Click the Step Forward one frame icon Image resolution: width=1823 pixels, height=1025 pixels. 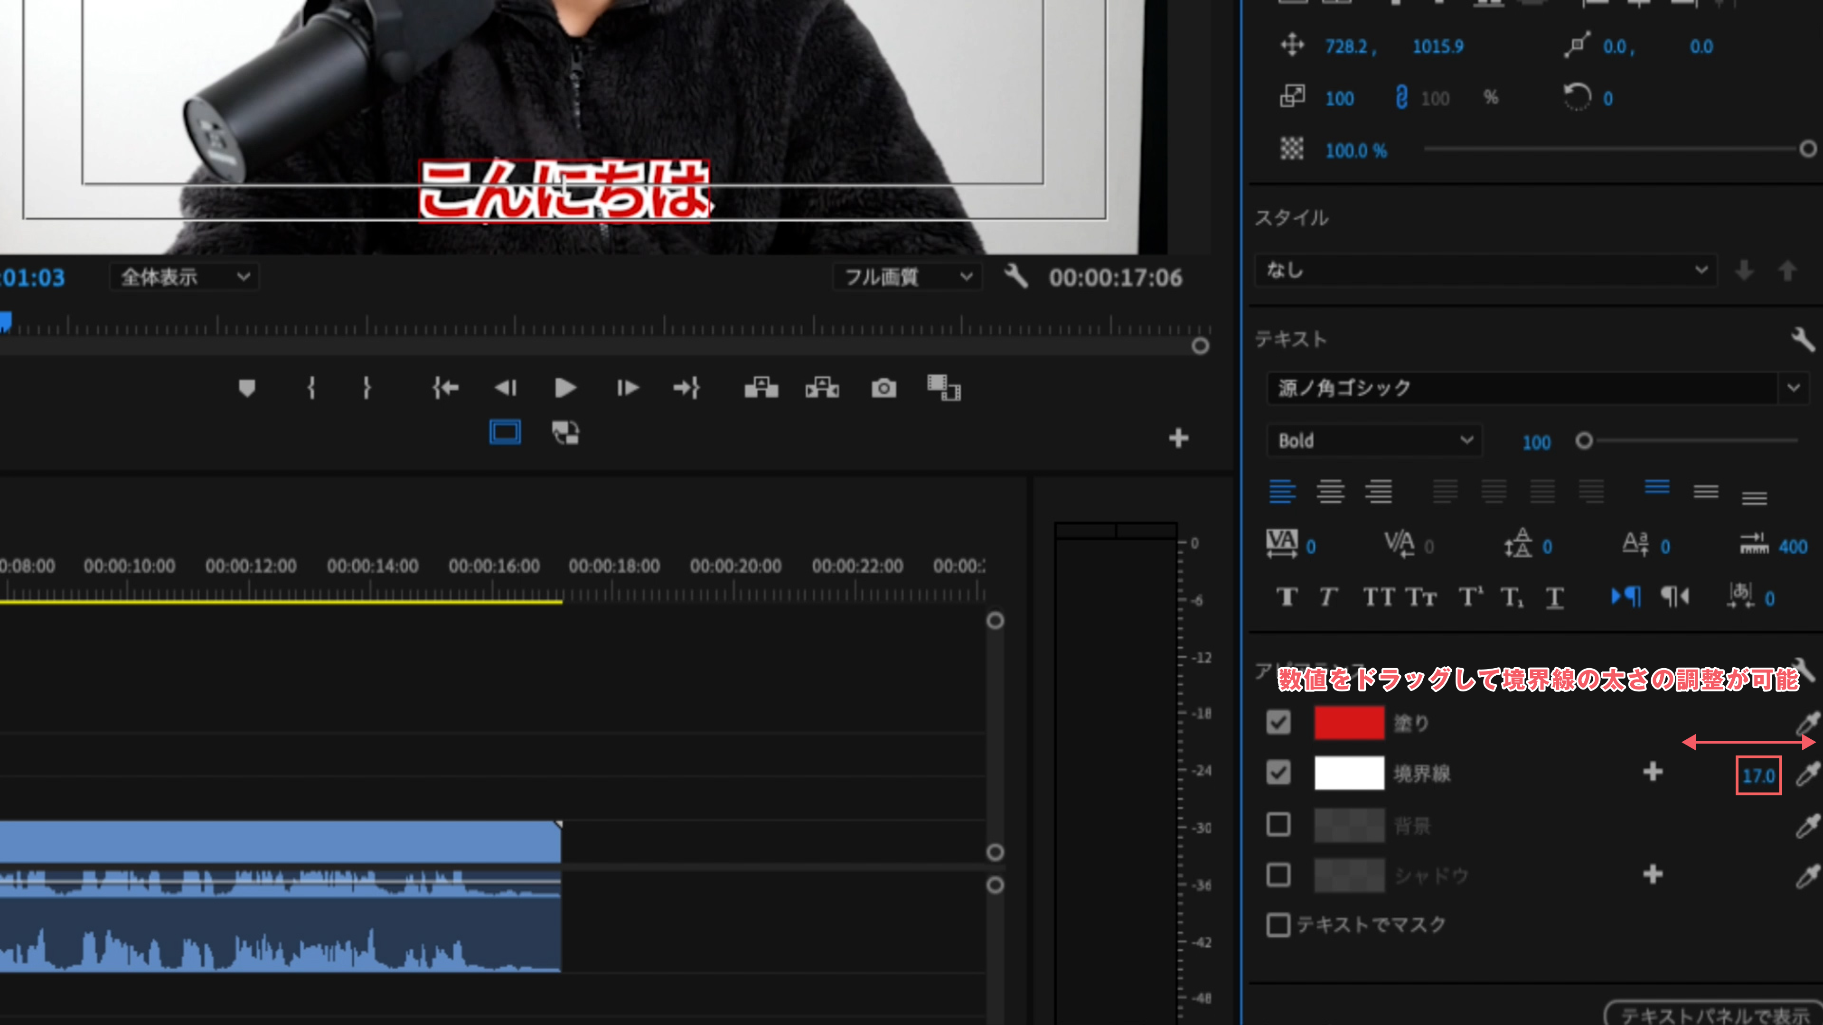pos(627,388)
